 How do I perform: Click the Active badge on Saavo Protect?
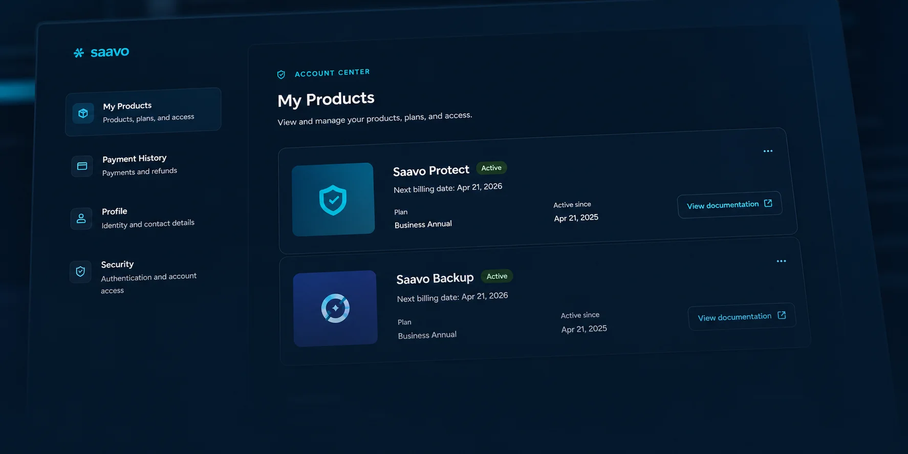click(491, 168)
